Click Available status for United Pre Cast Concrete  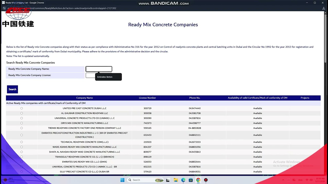tap(258, 108)
